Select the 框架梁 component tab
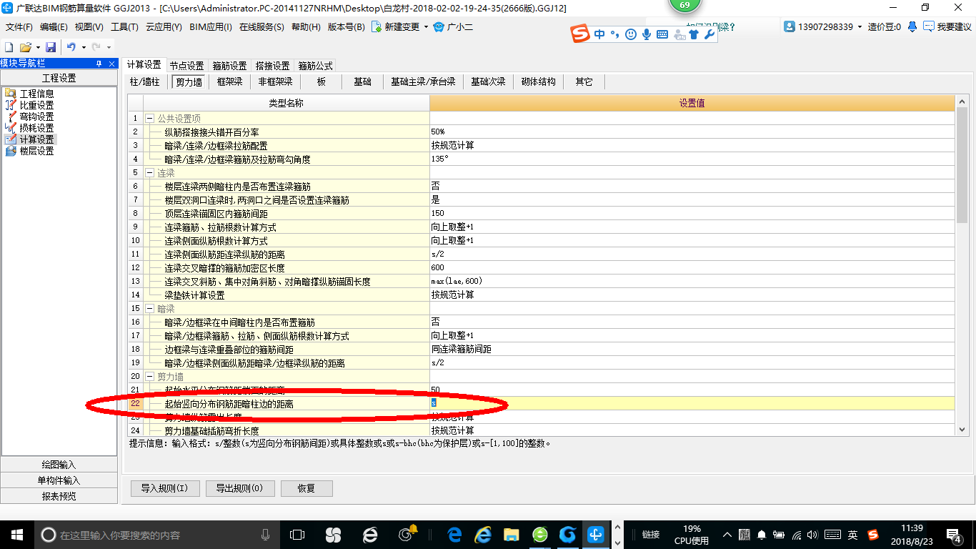Image resolution: width=976 pixels, height=549 pixels. [x=230, y=81]
